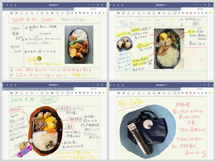The width and height of the screenshot is (216, 162).
Task: Open the お弁当ログ title dropdown in the 4/27 CanDo note
Action: (x=161, y=85)
